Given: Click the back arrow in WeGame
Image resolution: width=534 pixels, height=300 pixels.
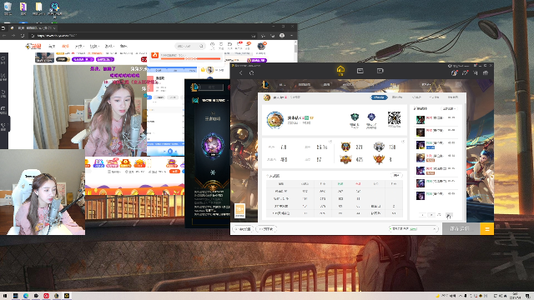Looking at the screenshot, I should pyautogui.click(x=241, y=72).
